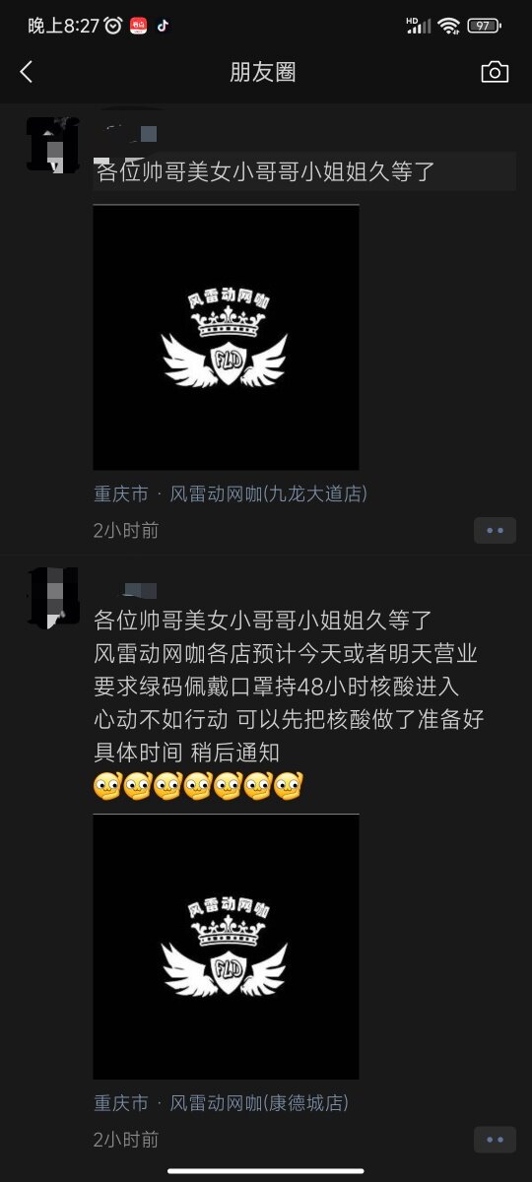
Task: Open the first 风雷动网咖 logo image
Action: click(x=226, y=337)
